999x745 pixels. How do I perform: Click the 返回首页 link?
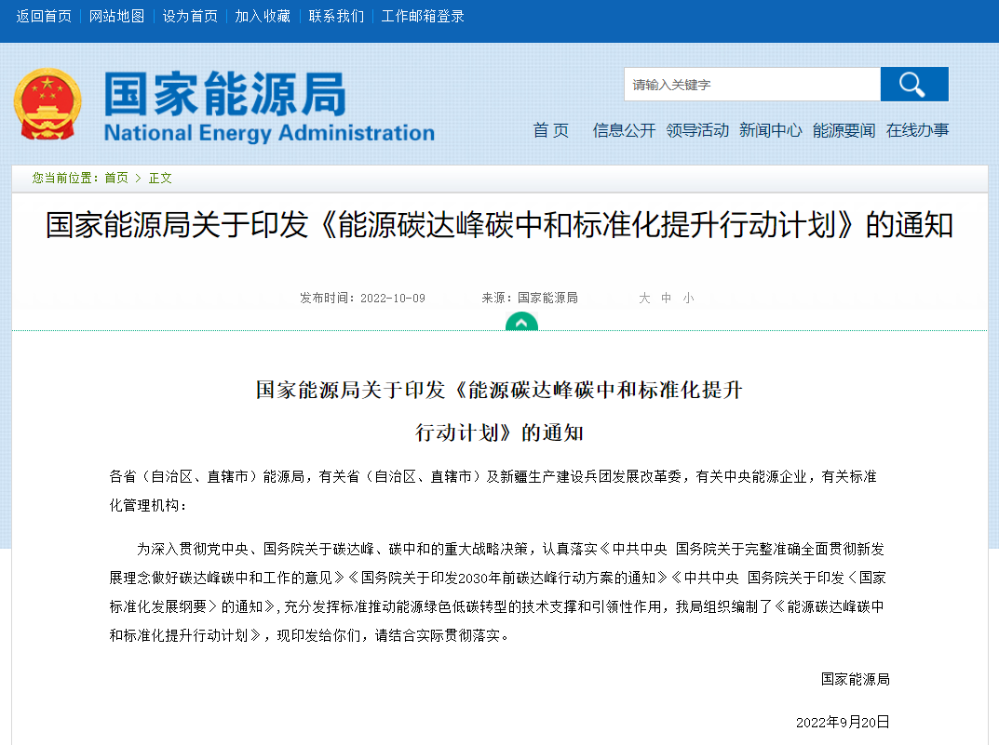tap(44, 17)
